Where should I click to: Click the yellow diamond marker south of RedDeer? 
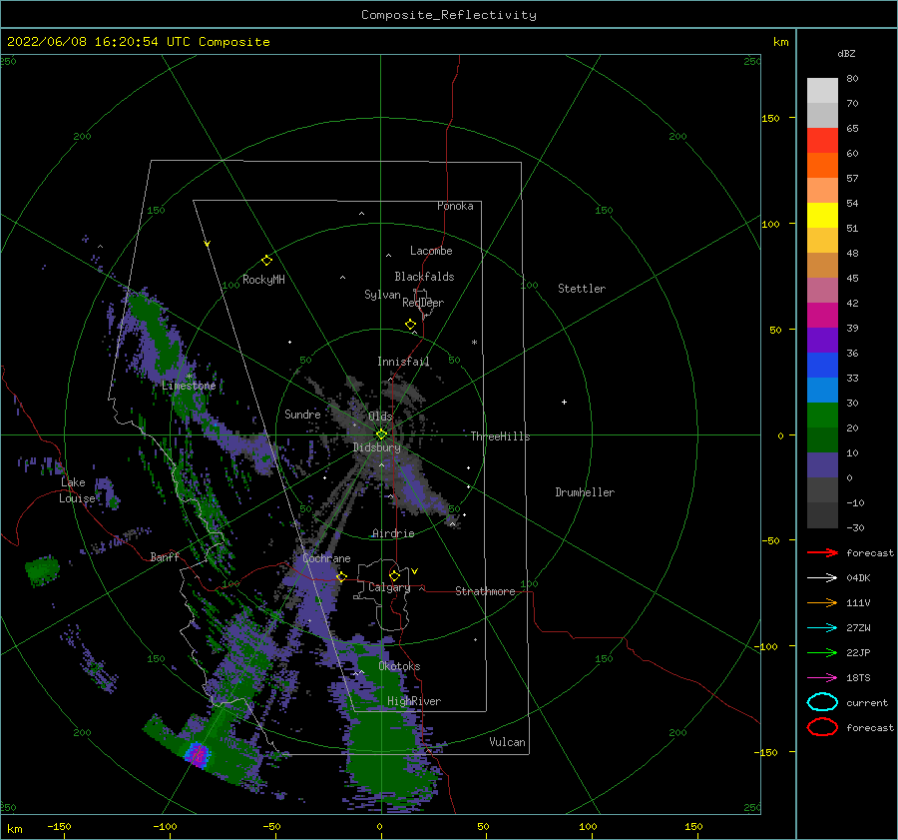[x=411, y=325]
